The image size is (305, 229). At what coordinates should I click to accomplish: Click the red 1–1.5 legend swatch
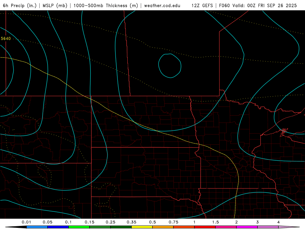click(205, 227)
